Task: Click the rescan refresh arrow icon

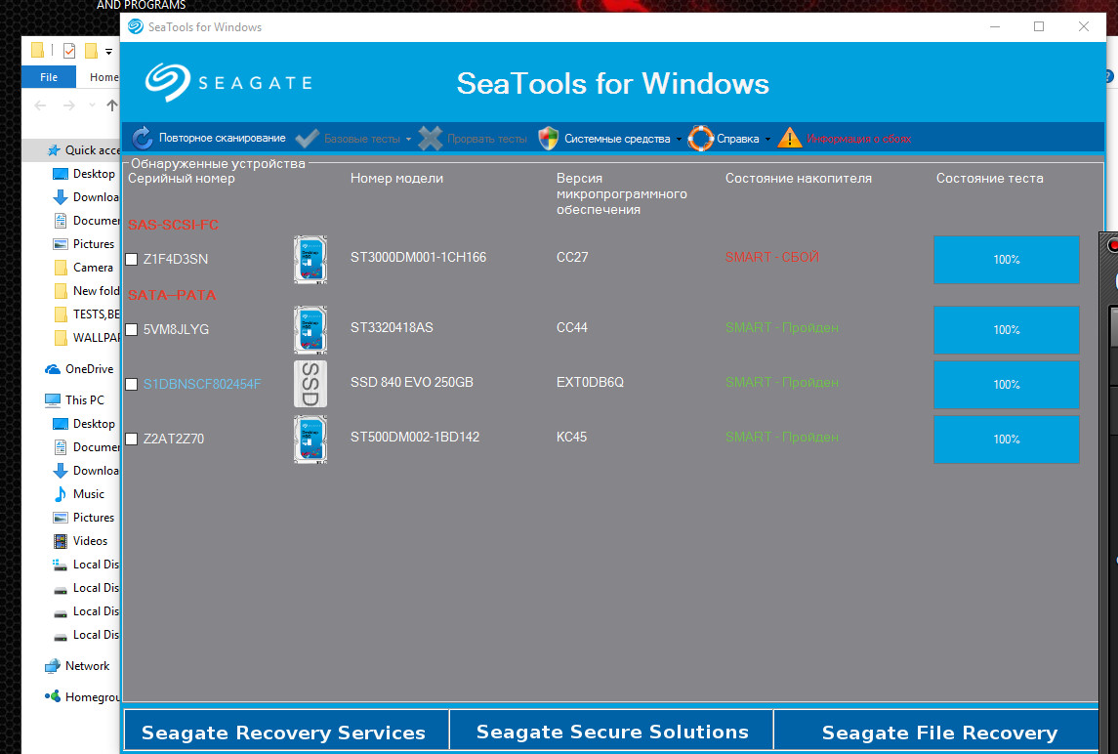Action: click(x=142, y=139)
